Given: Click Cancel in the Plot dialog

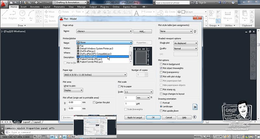Looking at the screenshot, I should pos(169,117).
